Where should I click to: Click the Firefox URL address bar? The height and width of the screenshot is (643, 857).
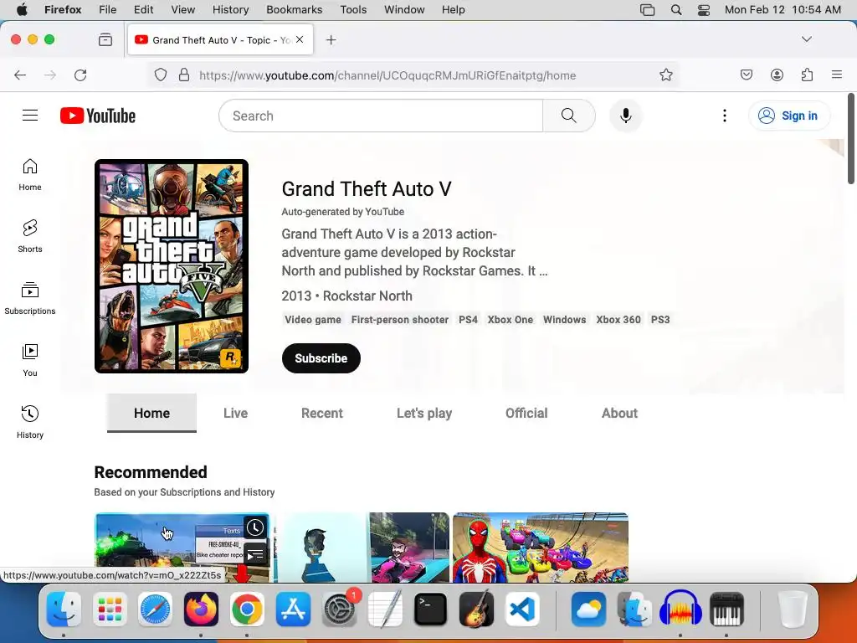pos(412,75)
